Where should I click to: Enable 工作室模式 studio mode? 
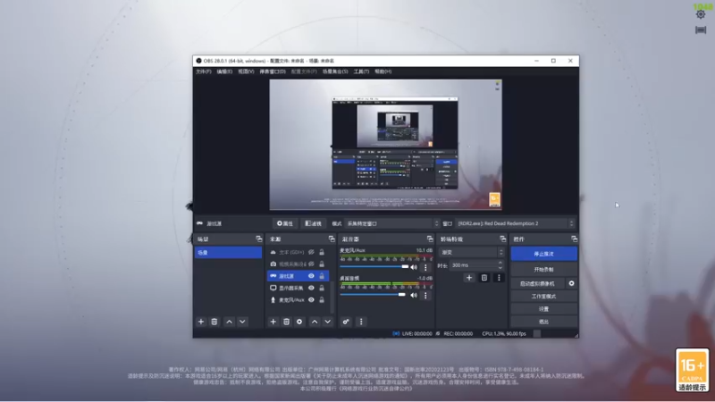click(x=544, y=297)
